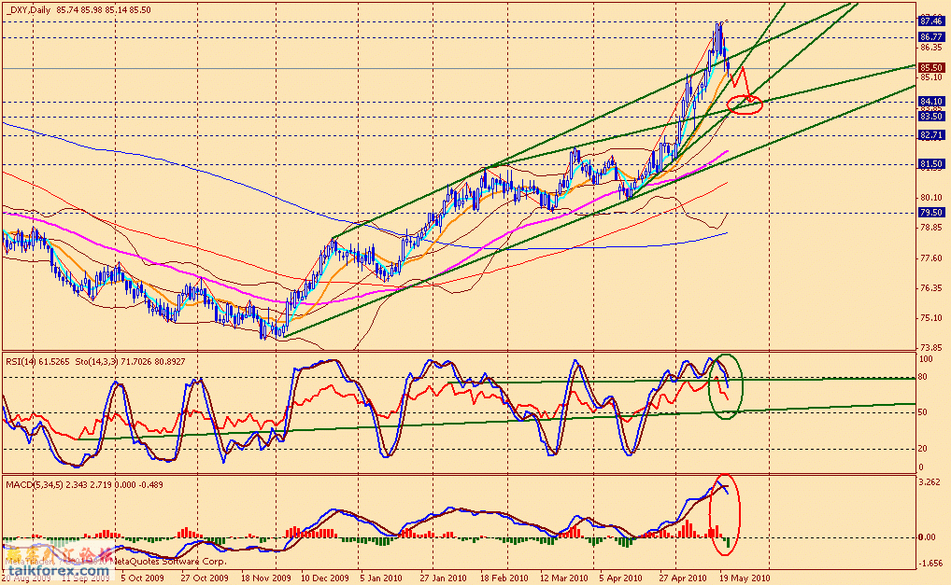Click the 75.10 price axis value
Viewport: 951px width, 585px height.
coord(931,318)
